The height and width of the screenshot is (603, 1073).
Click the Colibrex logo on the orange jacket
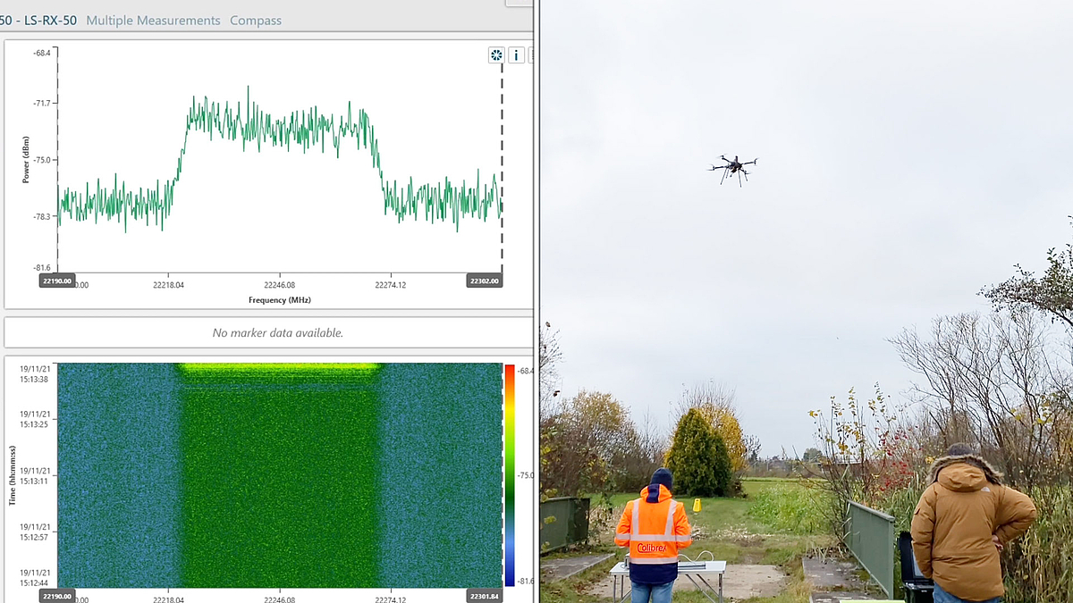click(653, 549)
